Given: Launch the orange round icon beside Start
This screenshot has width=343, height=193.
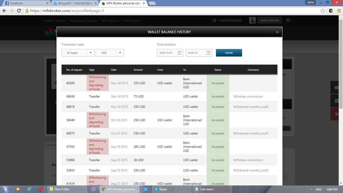Looking at the screenshot, I should click(x=18, y=189).
